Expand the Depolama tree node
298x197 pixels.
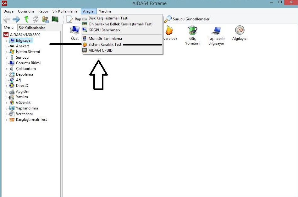[6, 75]
